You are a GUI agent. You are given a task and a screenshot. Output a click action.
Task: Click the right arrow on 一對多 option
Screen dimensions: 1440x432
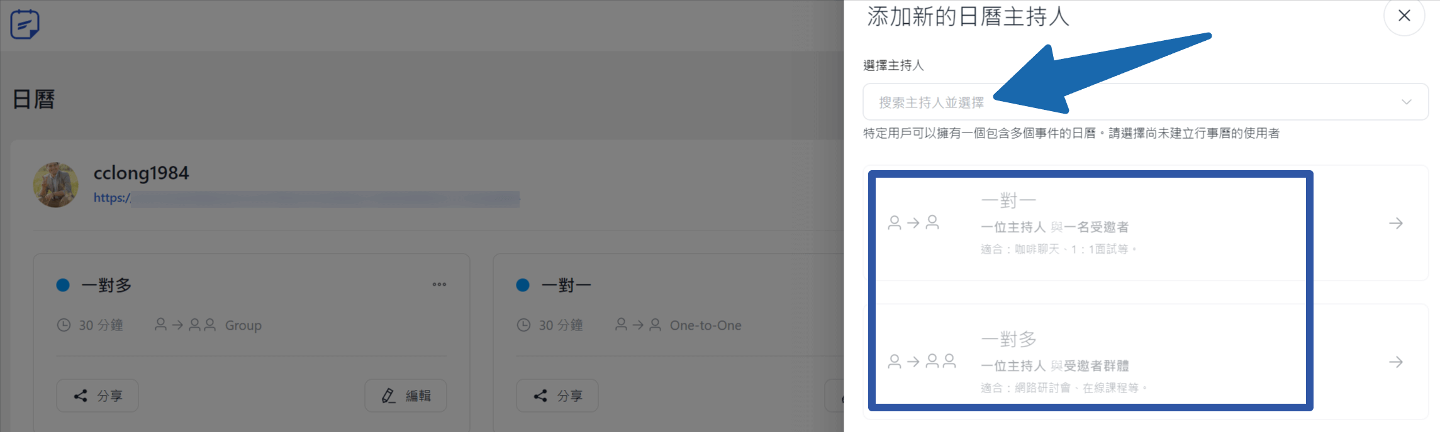[x=1395, y=362]
